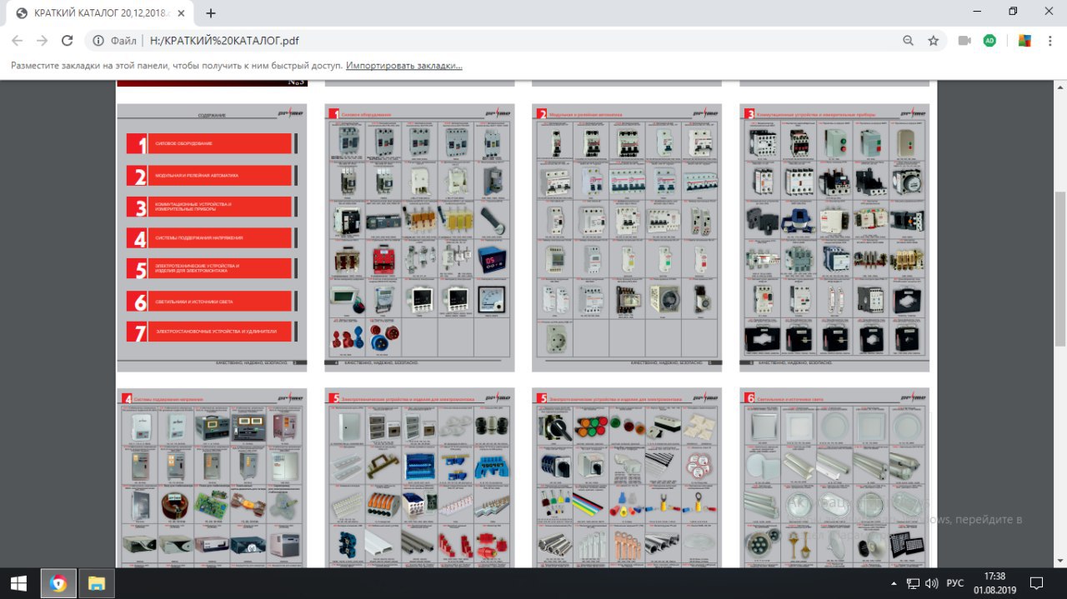Click the camera extension icon
The height and width of the screenshot is (599, 1067).
pos(964,40)
